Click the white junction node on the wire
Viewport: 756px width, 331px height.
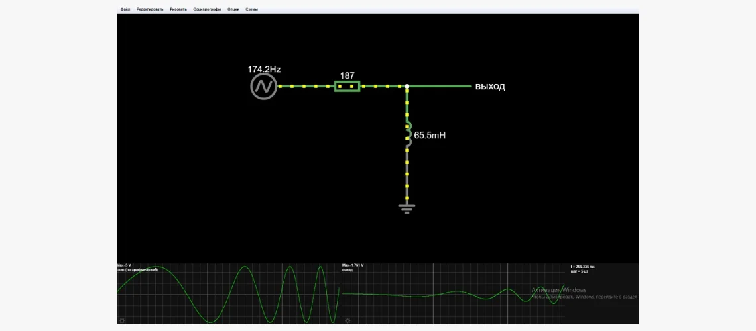click(407, 86)
